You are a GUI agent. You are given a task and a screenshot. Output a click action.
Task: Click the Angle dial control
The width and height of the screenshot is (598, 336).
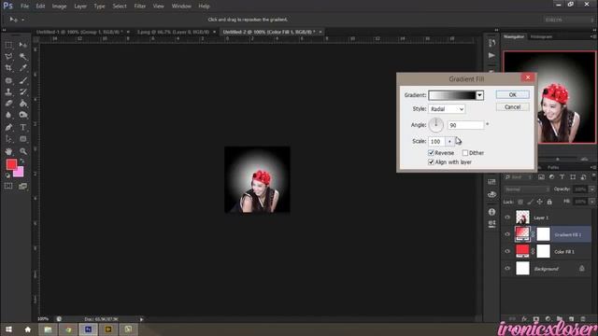(x=436, y=125)
